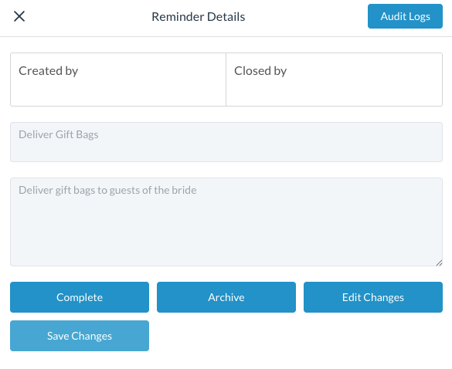Click the Save Changes button
This screenshot has width=452, height=369.
[x=80, y=336]
